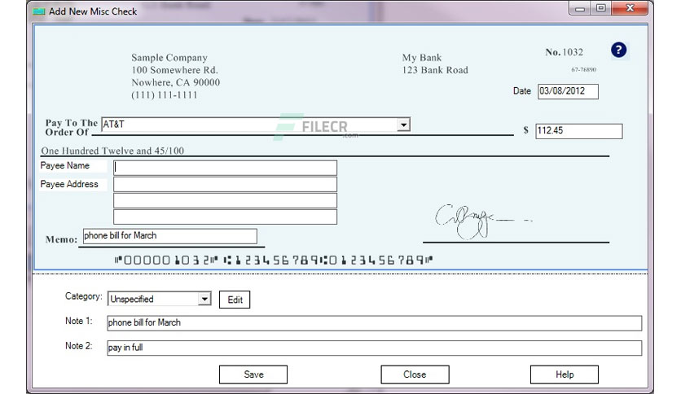Click the amount field showing 112.45
This screenshot has height=394, width=681.
[579, 131]
